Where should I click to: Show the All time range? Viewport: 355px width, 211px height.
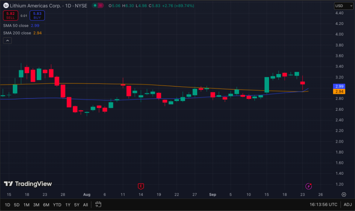coord(85,205)
